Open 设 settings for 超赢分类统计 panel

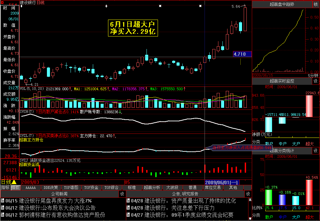[x=315, y=150]
